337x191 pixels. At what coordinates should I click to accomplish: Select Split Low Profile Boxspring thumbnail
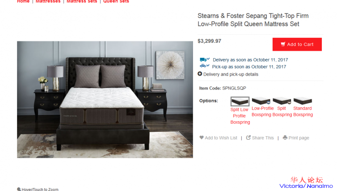coord(240,101)
